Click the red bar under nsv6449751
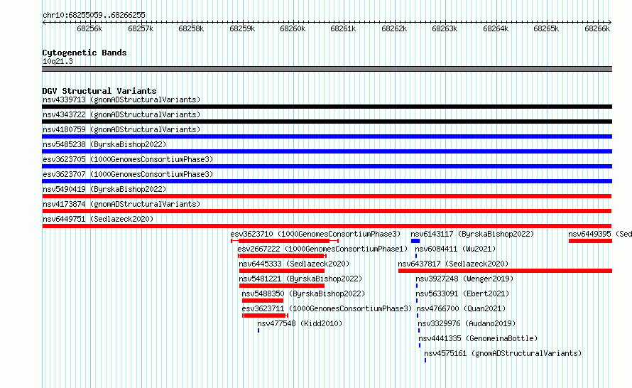The image size is (632, 388). [x=327, y=226]
